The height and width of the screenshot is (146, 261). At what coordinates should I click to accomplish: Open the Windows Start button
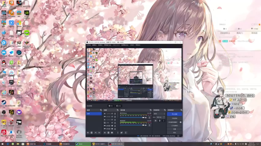tap(3, 144)
